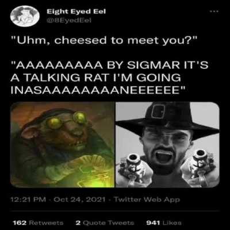Show the 2 Quote Tweets list
The height and width of the screenshot is (230, 230).
pyautogui.click(x=105, y=223)
